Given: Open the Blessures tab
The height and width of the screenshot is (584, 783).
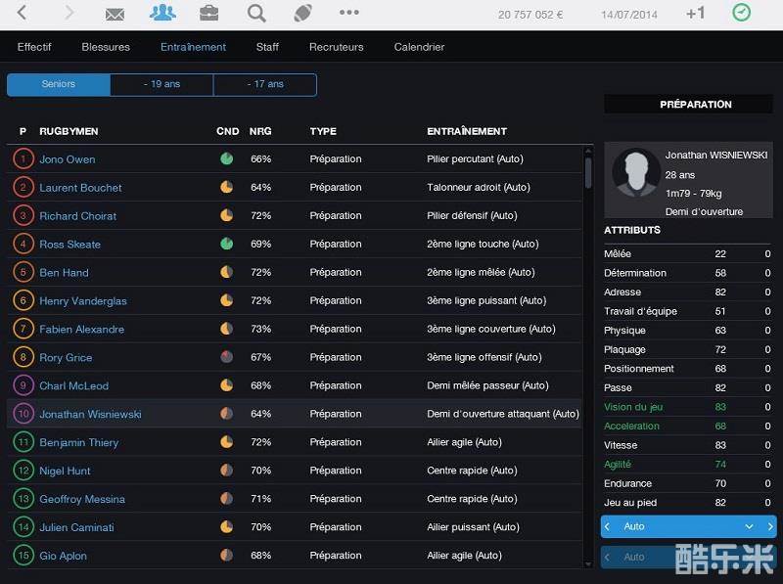Looking at the screenshot, I should (106, 47).
